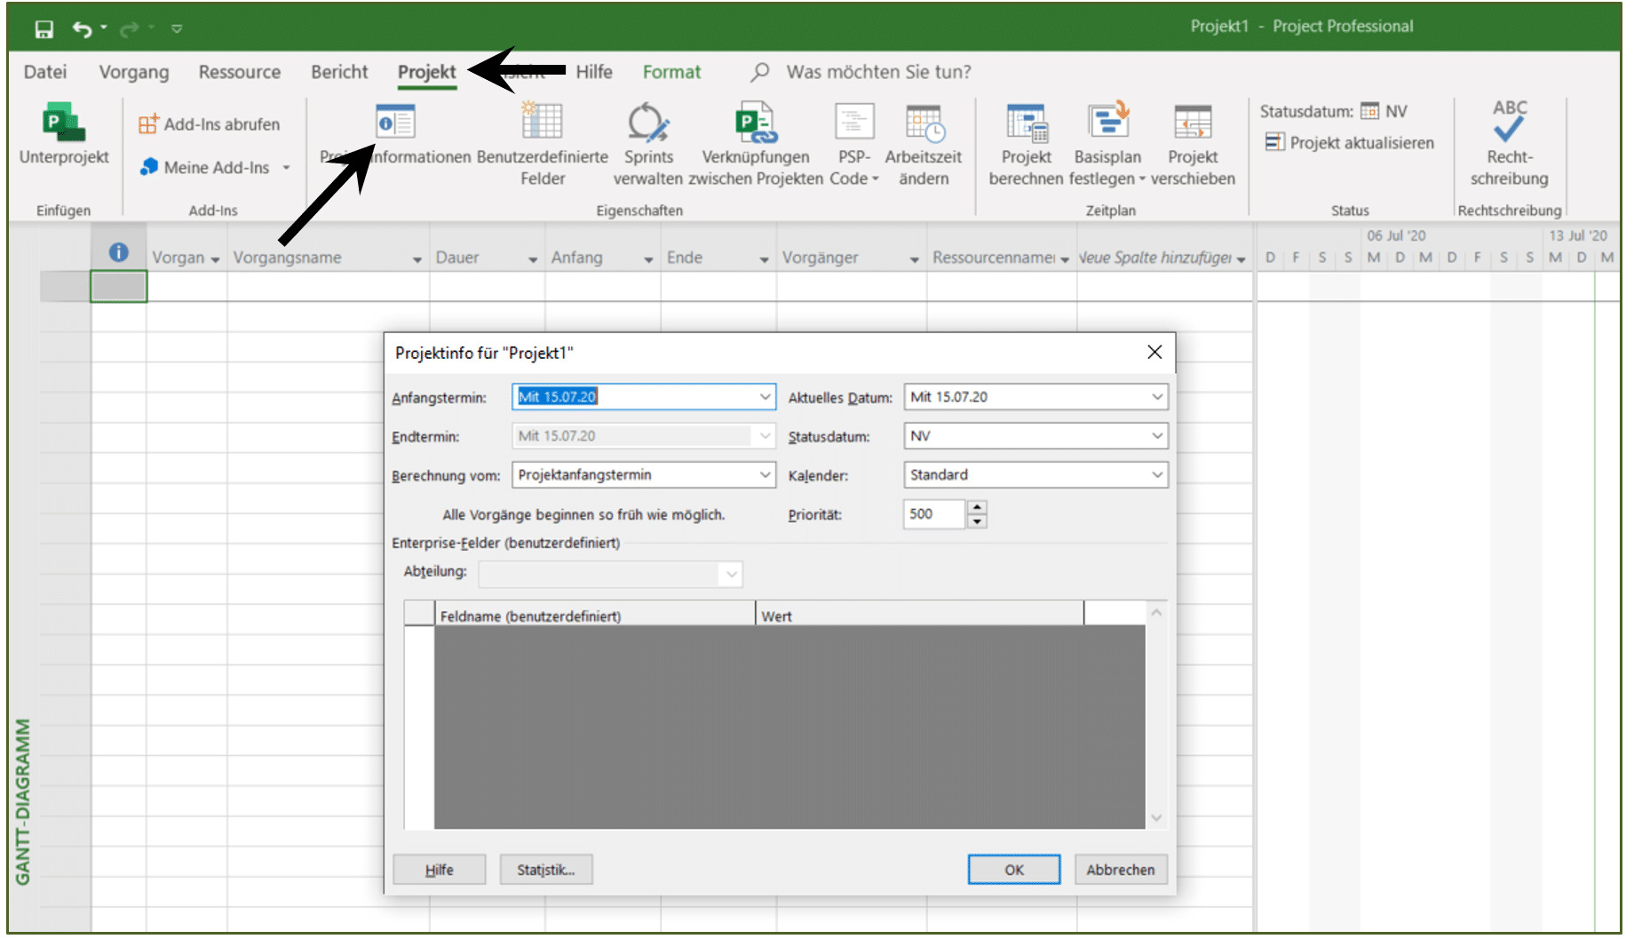Open Basisplan festlegen menu
1626x939 pixels.
click(x=1107, y=144)
